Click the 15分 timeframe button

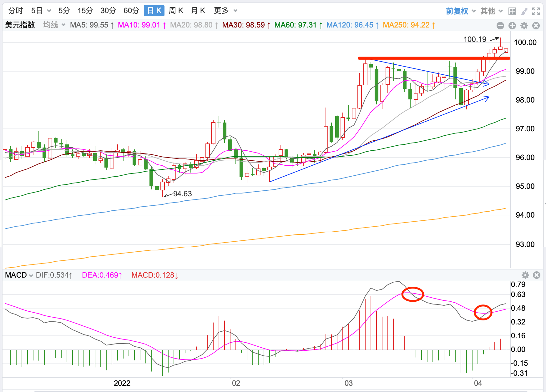85,11
